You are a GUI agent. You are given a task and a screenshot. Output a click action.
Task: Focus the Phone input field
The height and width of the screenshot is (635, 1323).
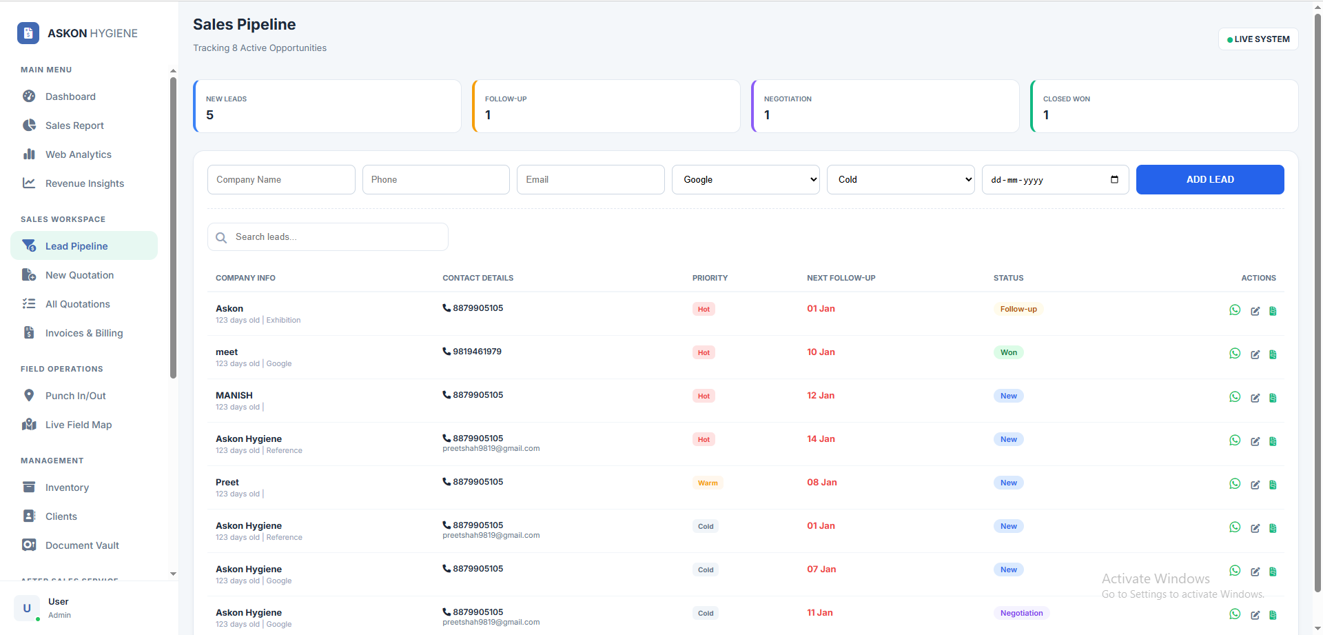pos(436,179)
